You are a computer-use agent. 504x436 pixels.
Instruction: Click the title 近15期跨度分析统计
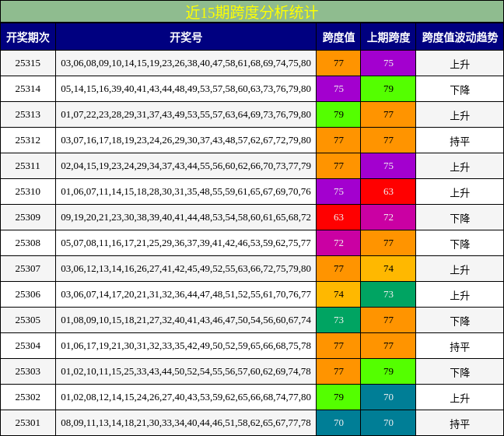click(x=252, y=12)
